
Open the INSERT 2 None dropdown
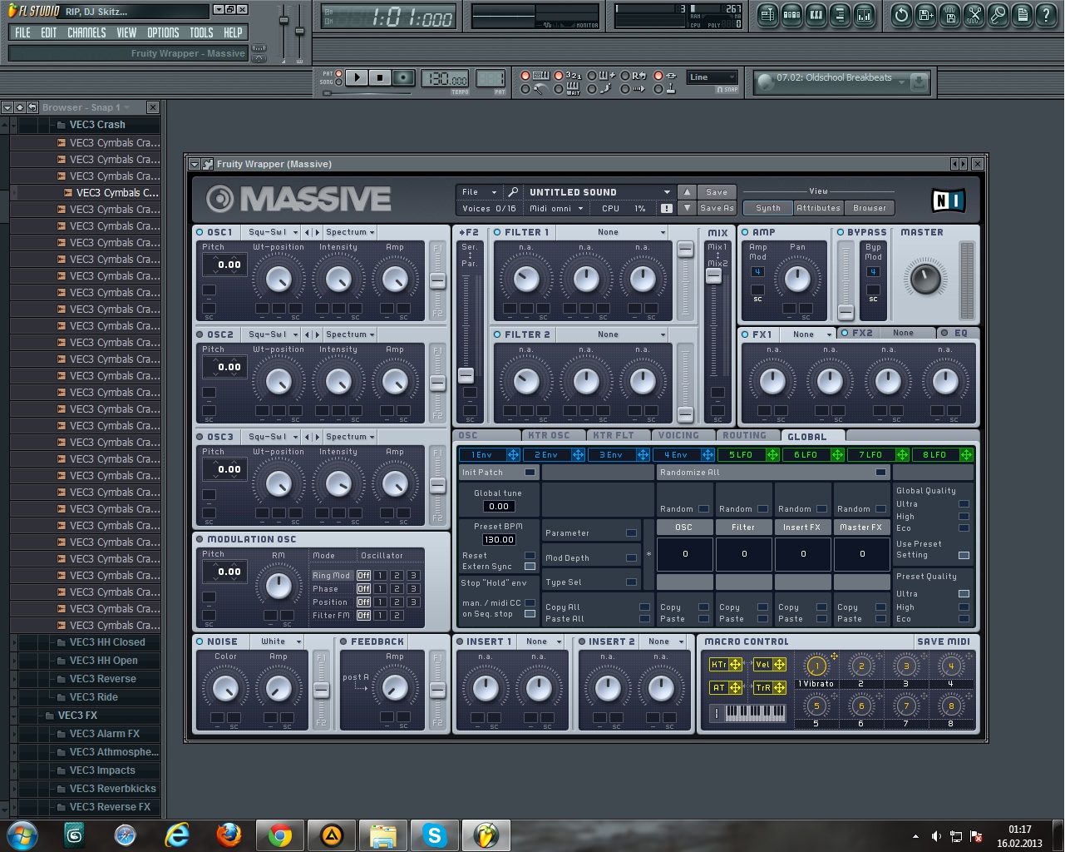[664, 641]
